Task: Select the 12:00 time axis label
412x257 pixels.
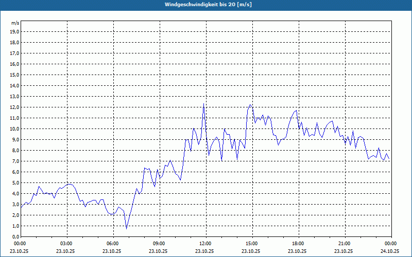Action: pyautogui.click(x=205, y=244)
